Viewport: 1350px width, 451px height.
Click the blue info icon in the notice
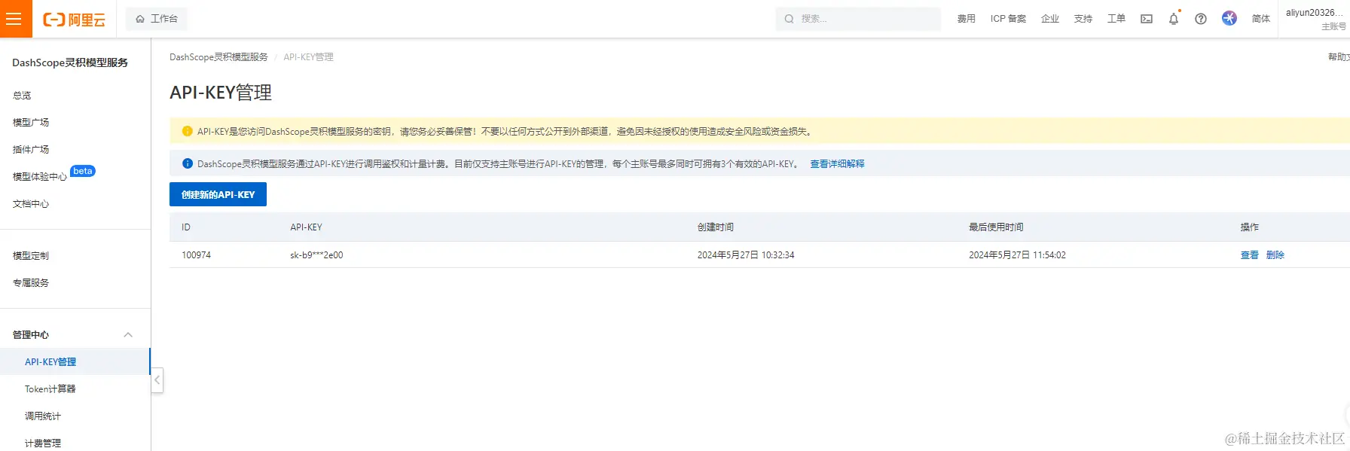[x=188, y=163]
